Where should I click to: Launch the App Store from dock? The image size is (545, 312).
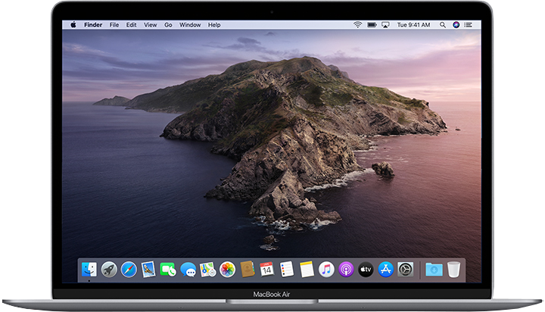385,270
